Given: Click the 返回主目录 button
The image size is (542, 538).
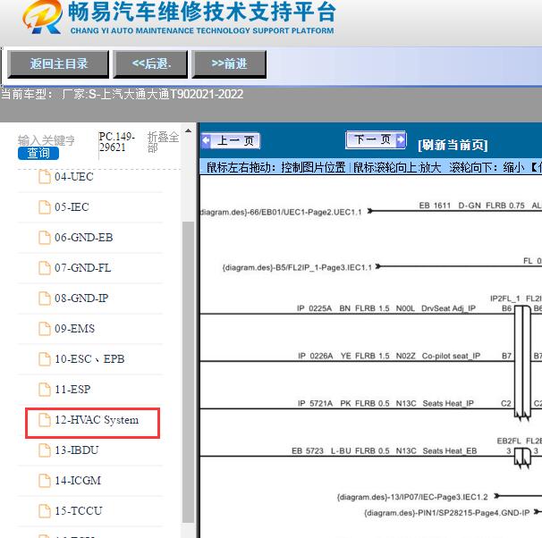Looking at the screenshot, I should (58, 63).
